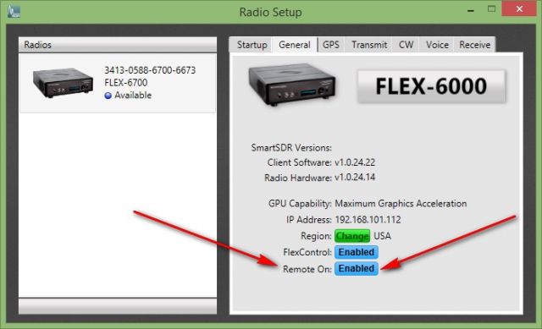Viewport: 542px width, 329px height.
Task: Toggle the FlexControl Enabled button
Action: click(x=357, y=252)
